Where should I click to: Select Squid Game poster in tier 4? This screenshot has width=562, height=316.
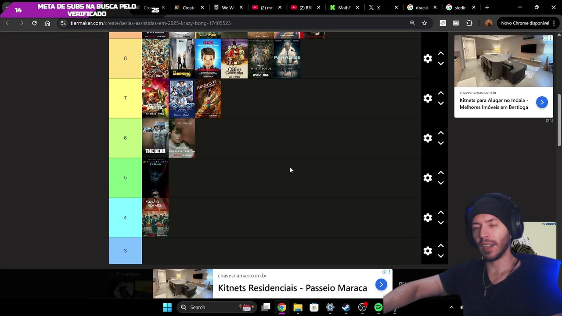point(155,218)
